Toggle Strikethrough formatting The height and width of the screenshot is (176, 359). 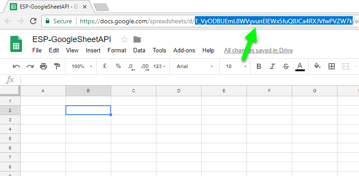[x=286, y=67]
